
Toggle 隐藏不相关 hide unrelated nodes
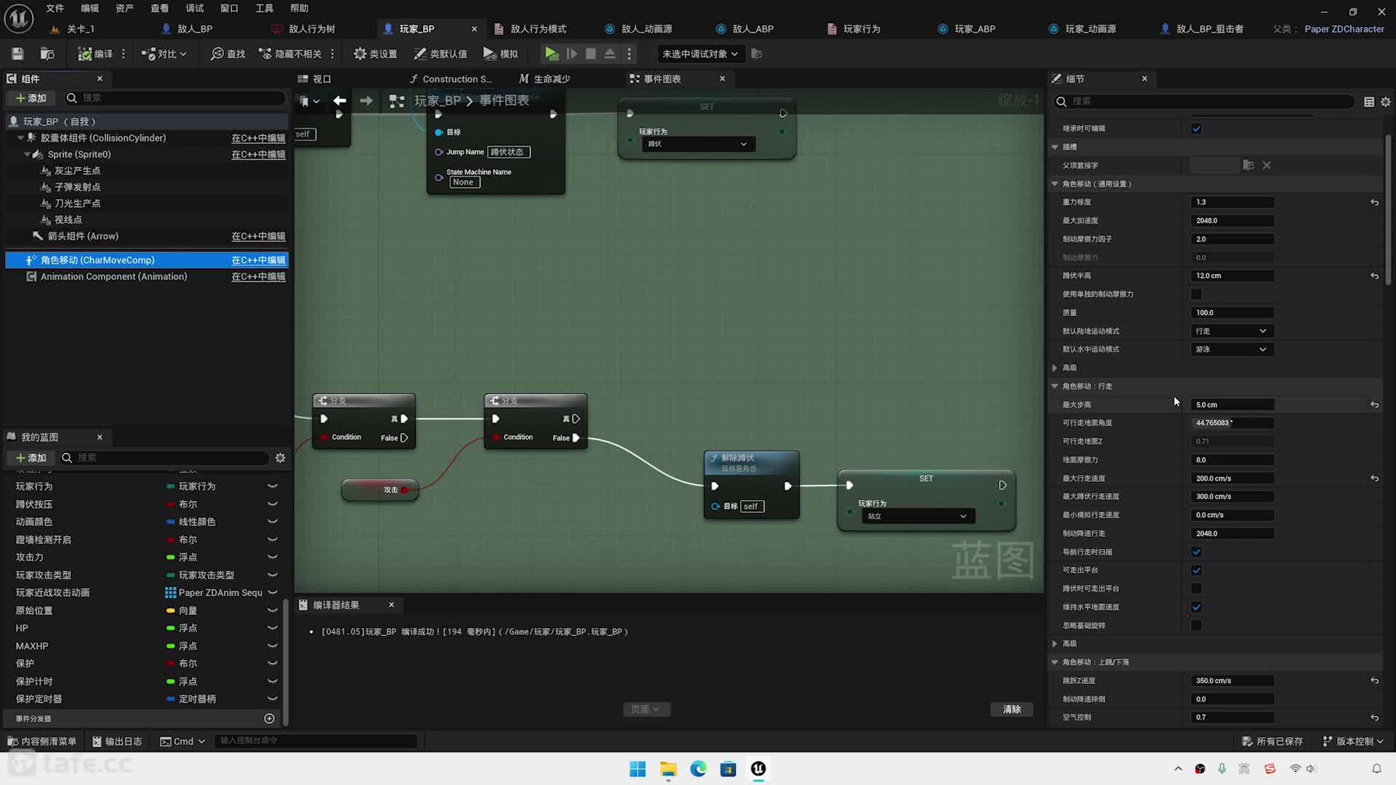pyautogui.click(x=290, y=54)
